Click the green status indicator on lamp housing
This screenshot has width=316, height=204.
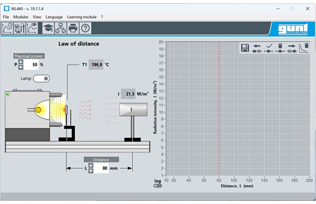[8, 94]
